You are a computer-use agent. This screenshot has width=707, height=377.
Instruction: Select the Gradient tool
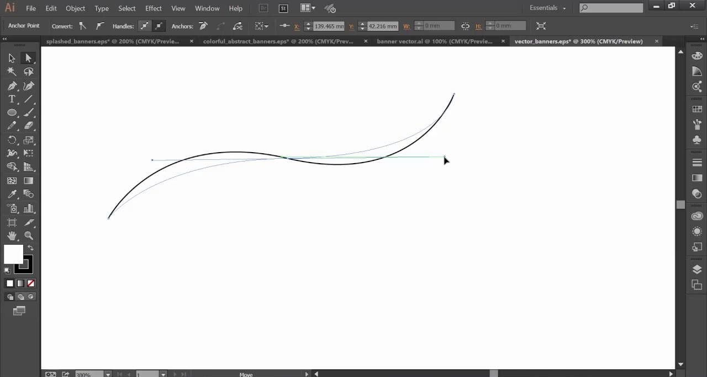(x=29, y=181)
